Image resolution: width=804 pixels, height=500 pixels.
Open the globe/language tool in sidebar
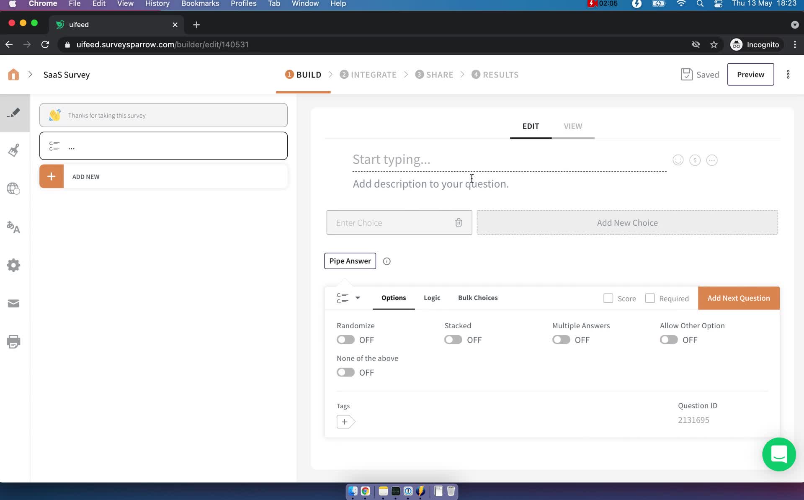click(14, 188)
